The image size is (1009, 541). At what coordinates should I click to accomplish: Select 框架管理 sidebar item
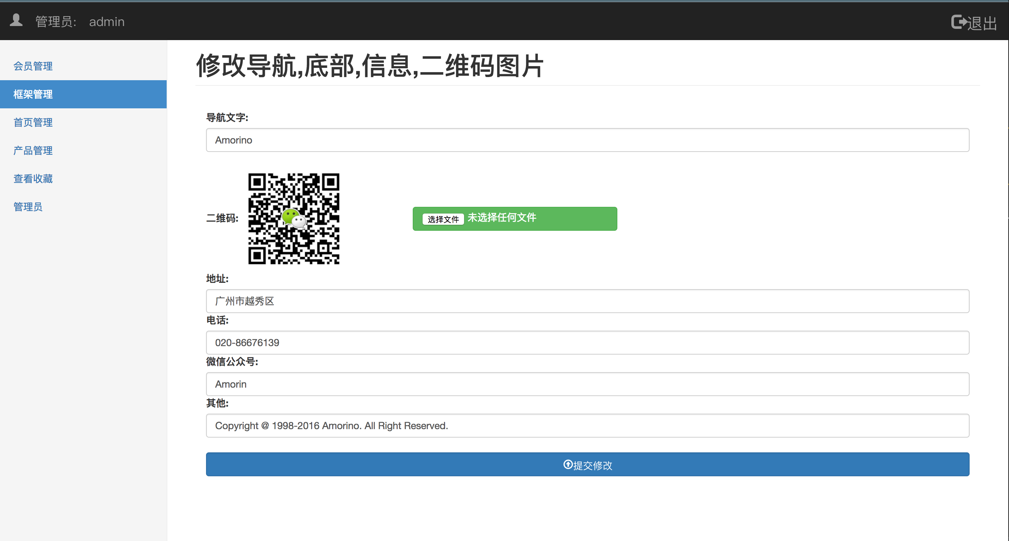(x=33, y=95)
